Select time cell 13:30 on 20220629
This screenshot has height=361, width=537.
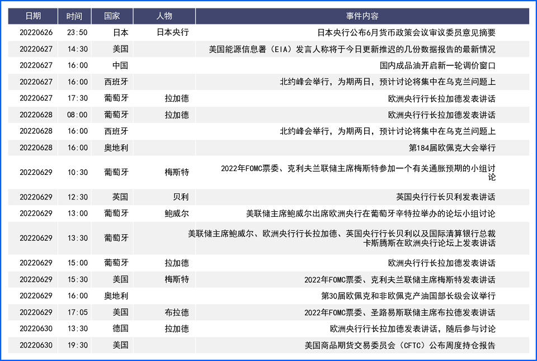coord(77,238)
